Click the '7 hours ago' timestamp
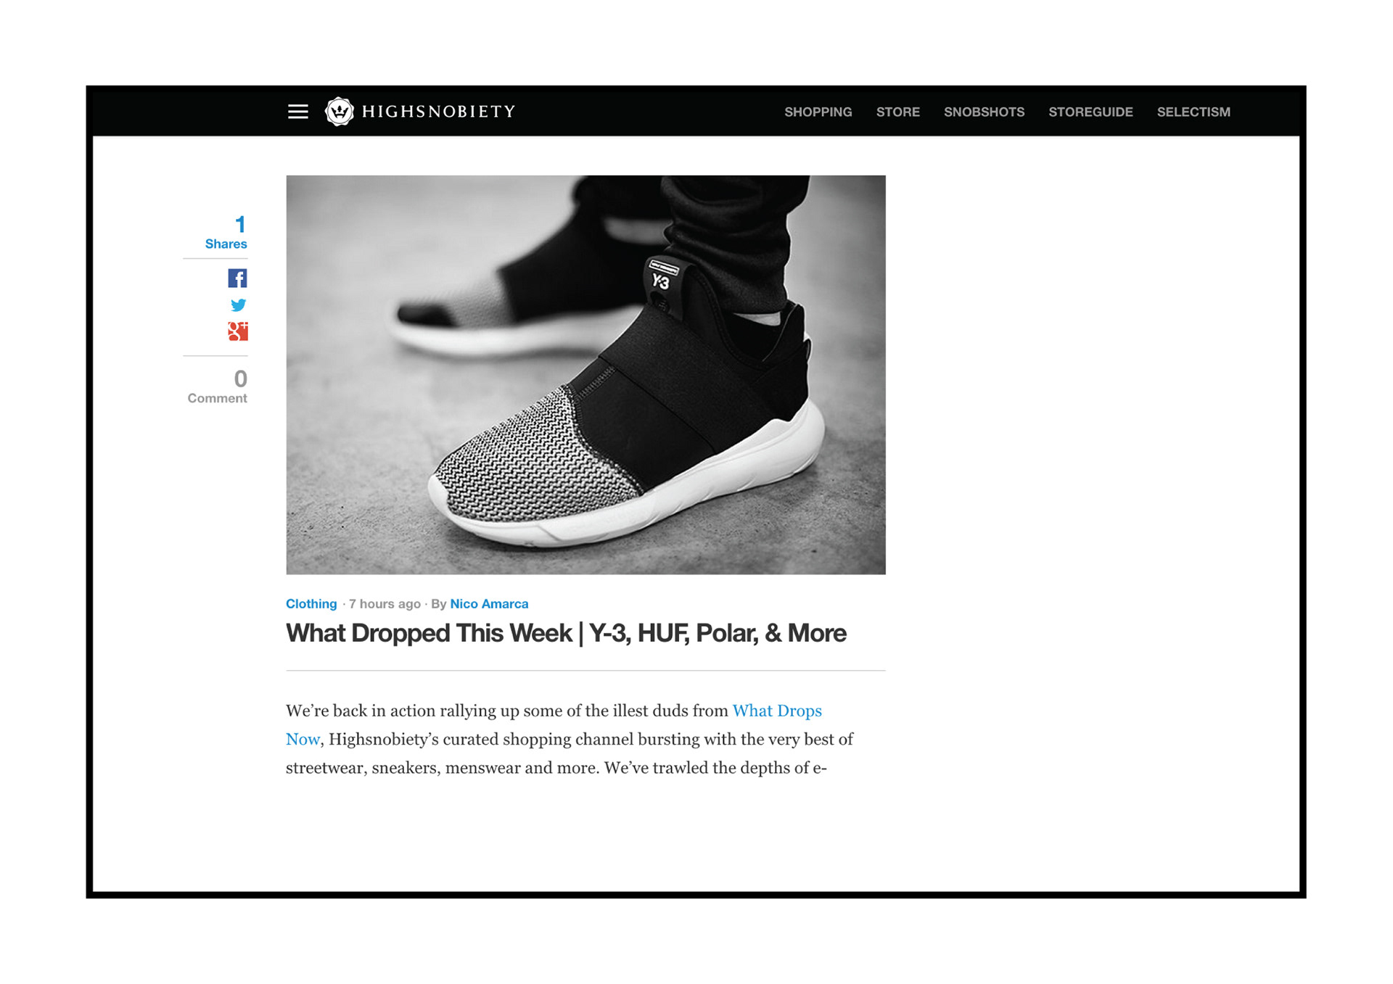The width and height of the screenshot is (1393, 984). point(385,604)
